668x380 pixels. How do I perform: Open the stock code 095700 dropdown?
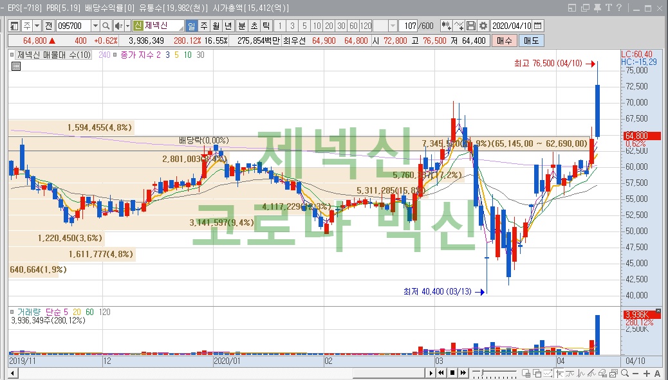(95, 26)
